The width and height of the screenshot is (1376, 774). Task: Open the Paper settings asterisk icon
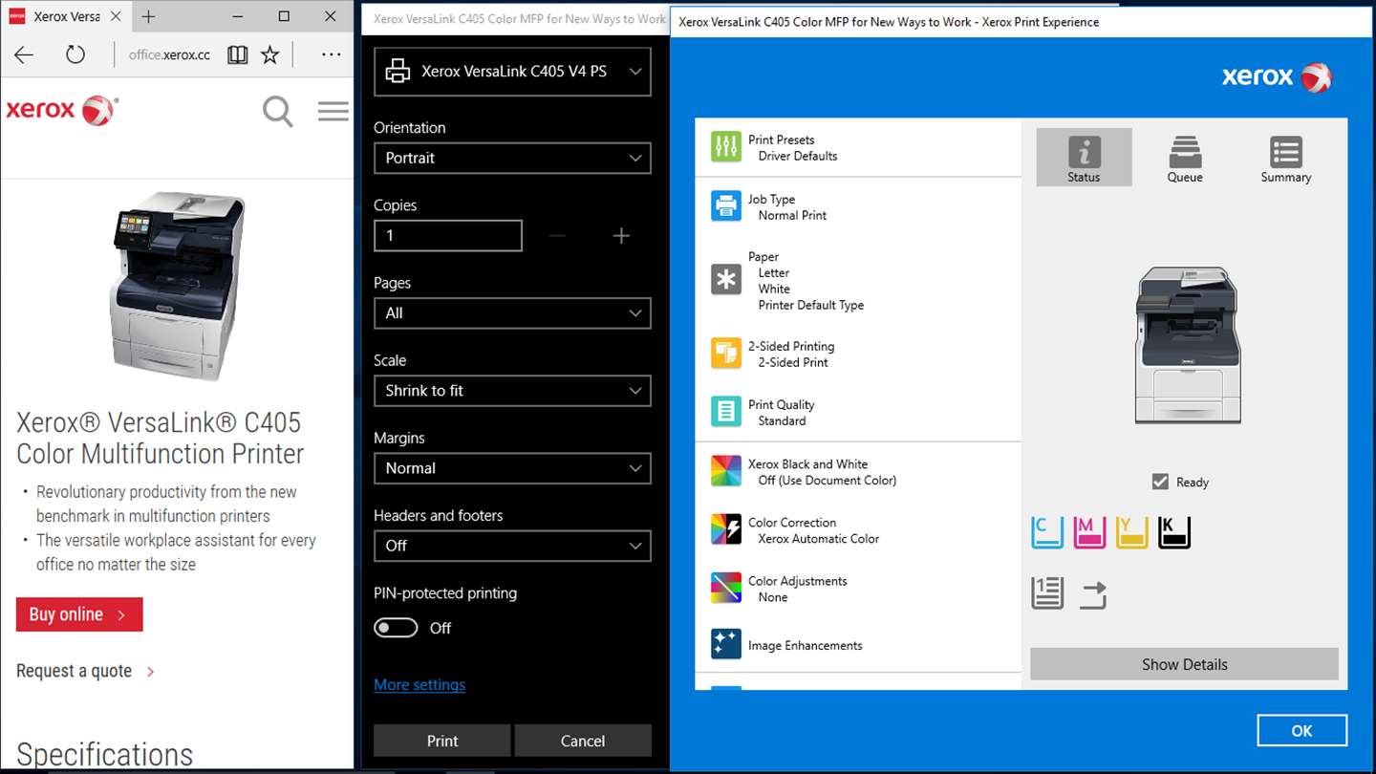tap(726, 279)
